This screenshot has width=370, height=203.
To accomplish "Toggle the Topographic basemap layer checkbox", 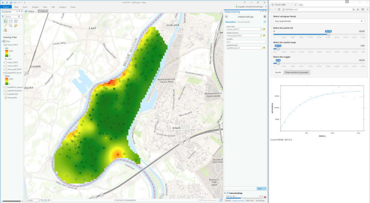I will tap(5, 98).
